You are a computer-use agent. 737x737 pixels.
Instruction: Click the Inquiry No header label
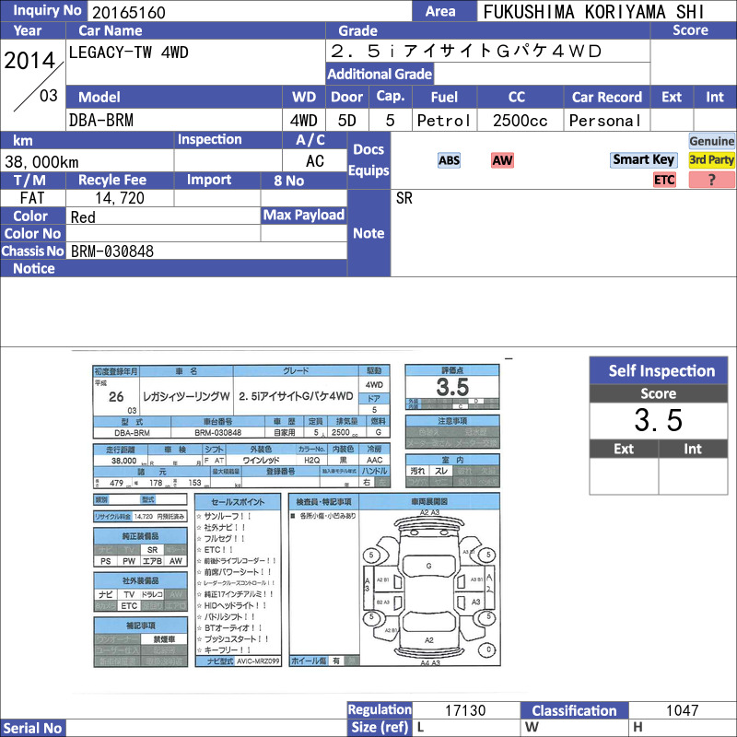44,11
